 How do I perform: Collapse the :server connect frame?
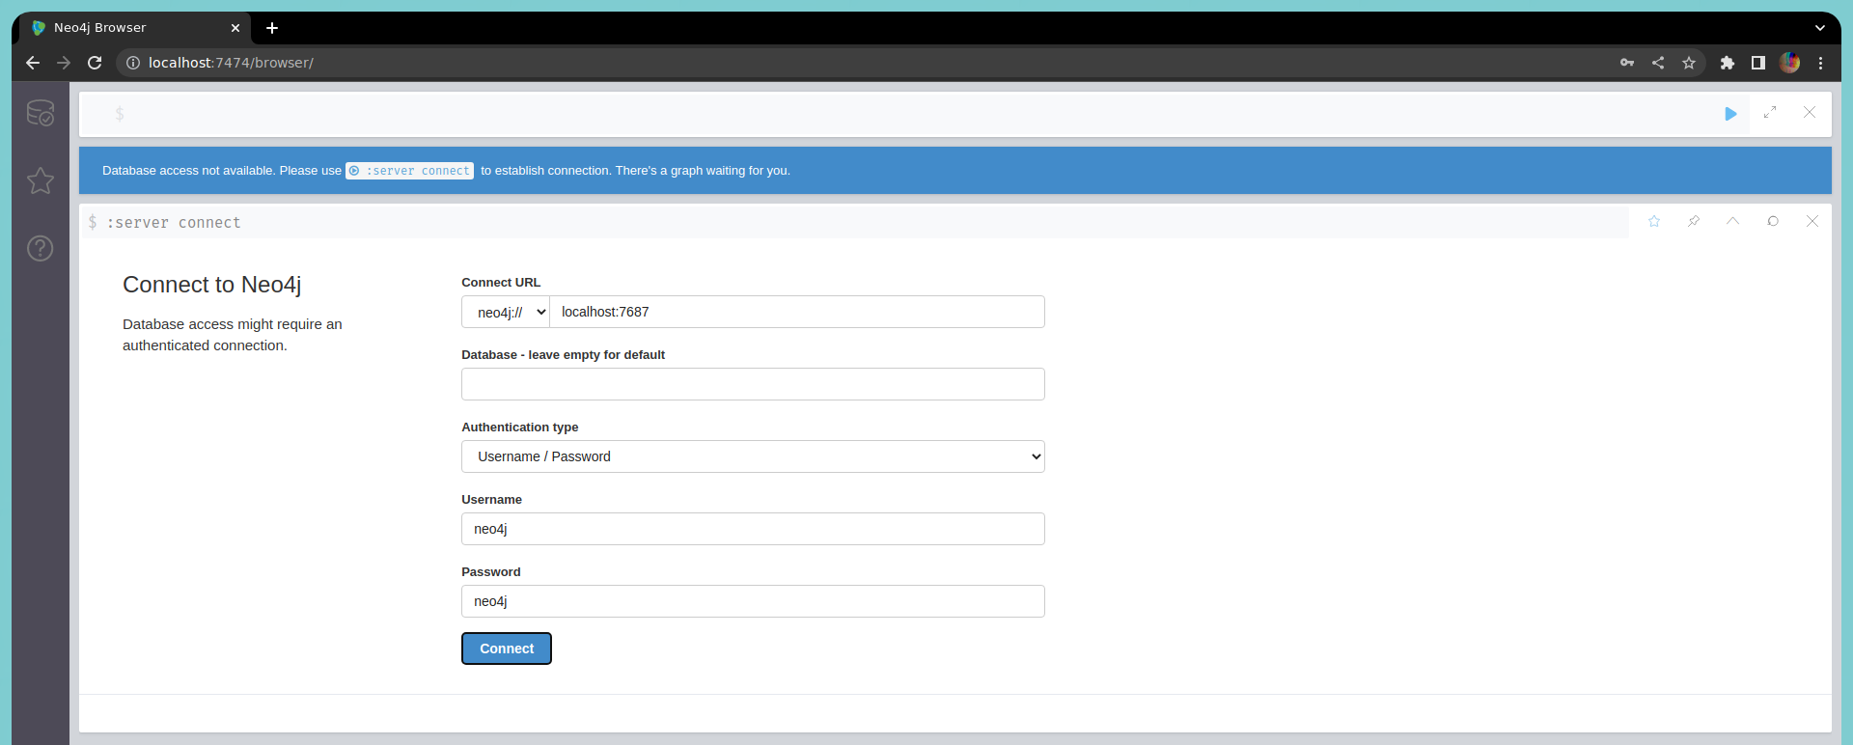pyautogui.click(x=1733, y=221)
